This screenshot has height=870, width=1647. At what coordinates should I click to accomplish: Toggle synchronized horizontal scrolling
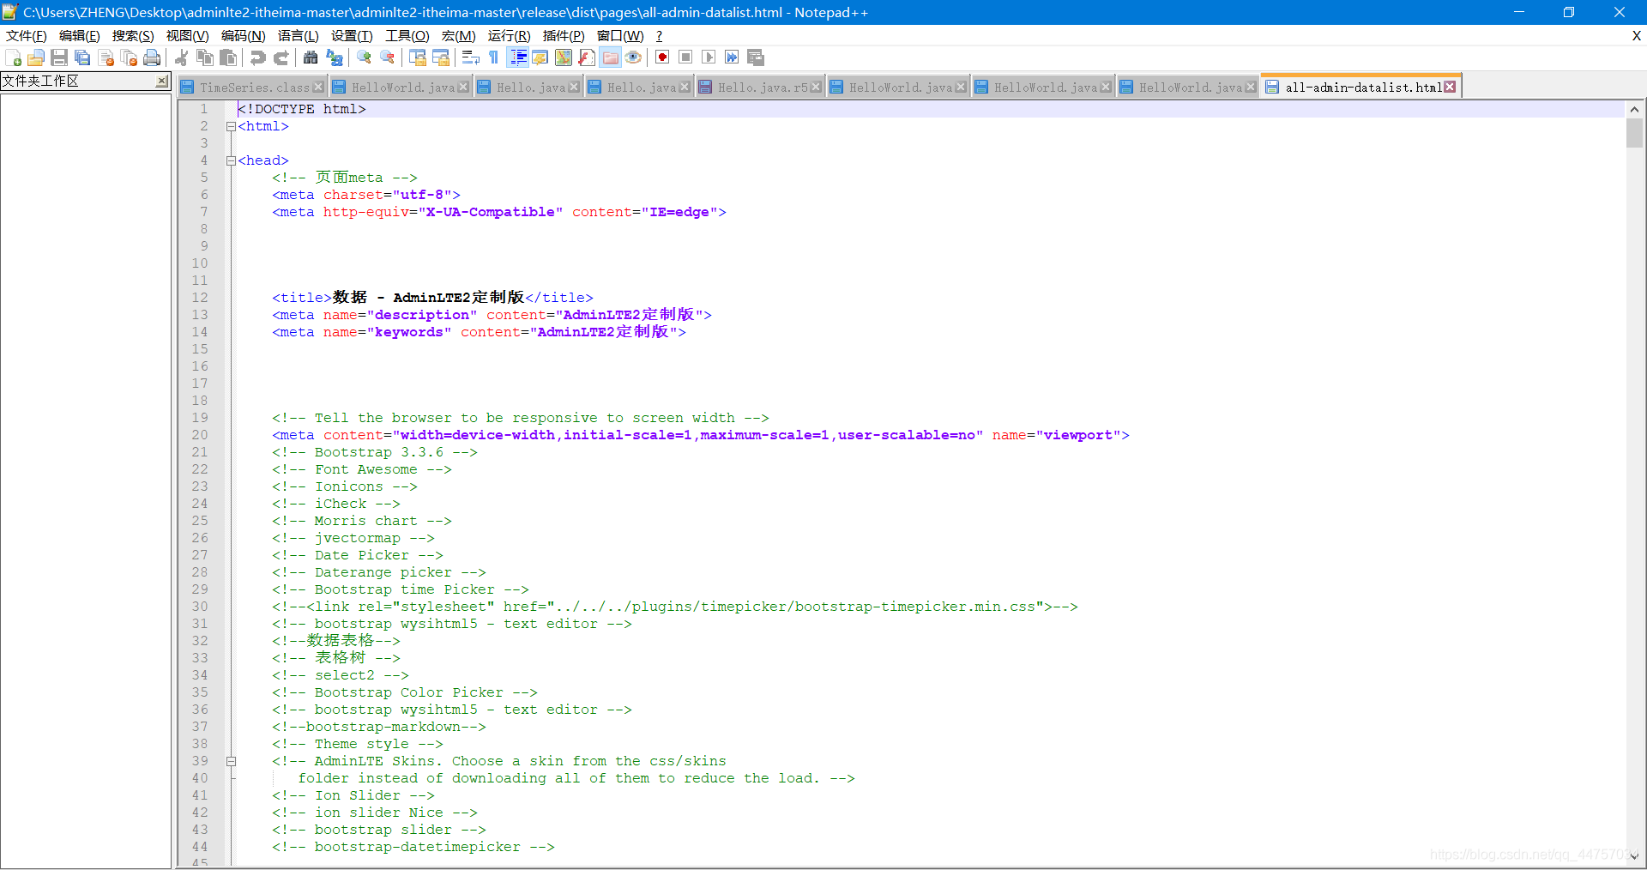point(440,57)
